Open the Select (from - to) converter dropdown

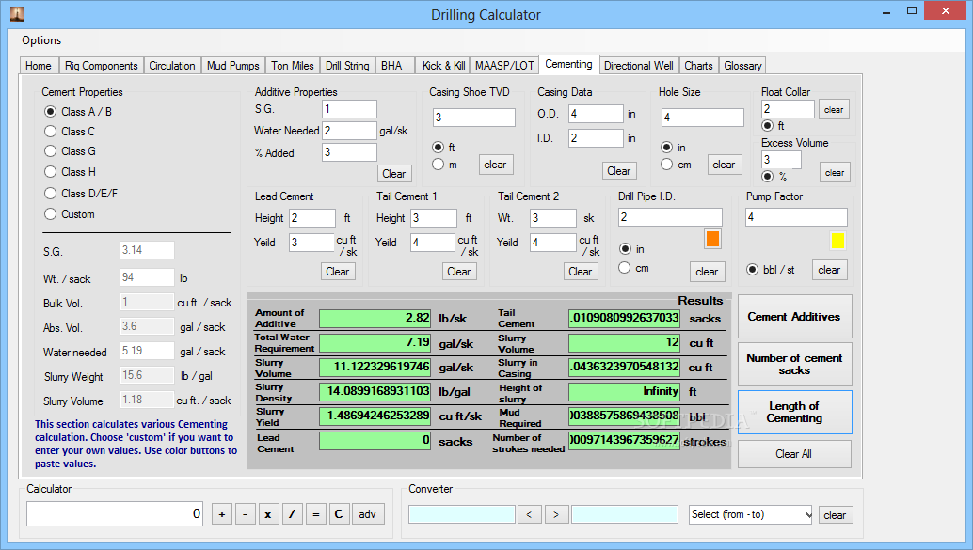click(x=750, y=514)
